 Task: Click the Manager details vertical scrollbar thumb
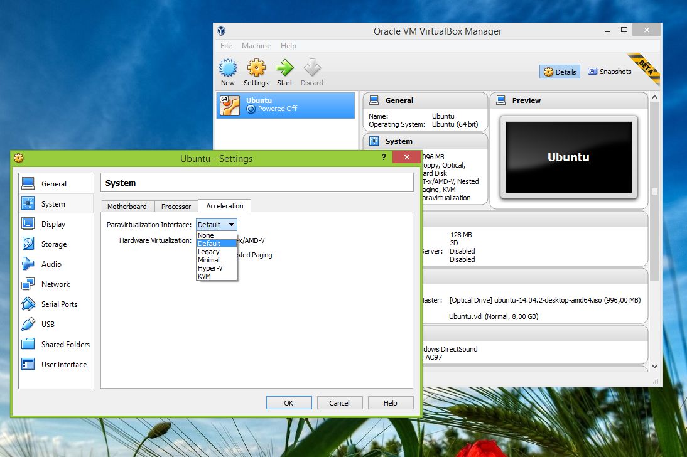pos(654,191)
